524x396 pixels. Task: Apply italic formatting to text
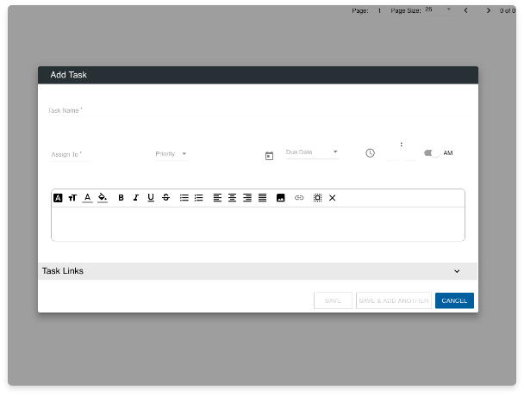135,198
